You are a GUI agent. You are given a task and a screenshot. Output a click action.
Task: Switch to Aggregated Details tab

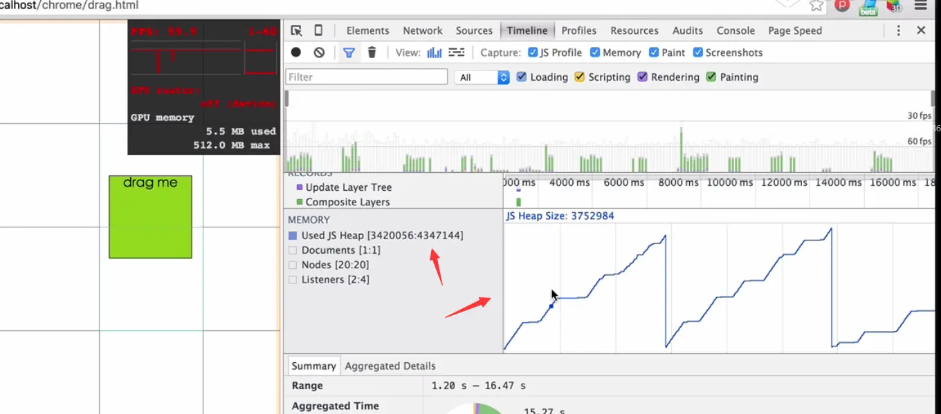tap(390, 366)
